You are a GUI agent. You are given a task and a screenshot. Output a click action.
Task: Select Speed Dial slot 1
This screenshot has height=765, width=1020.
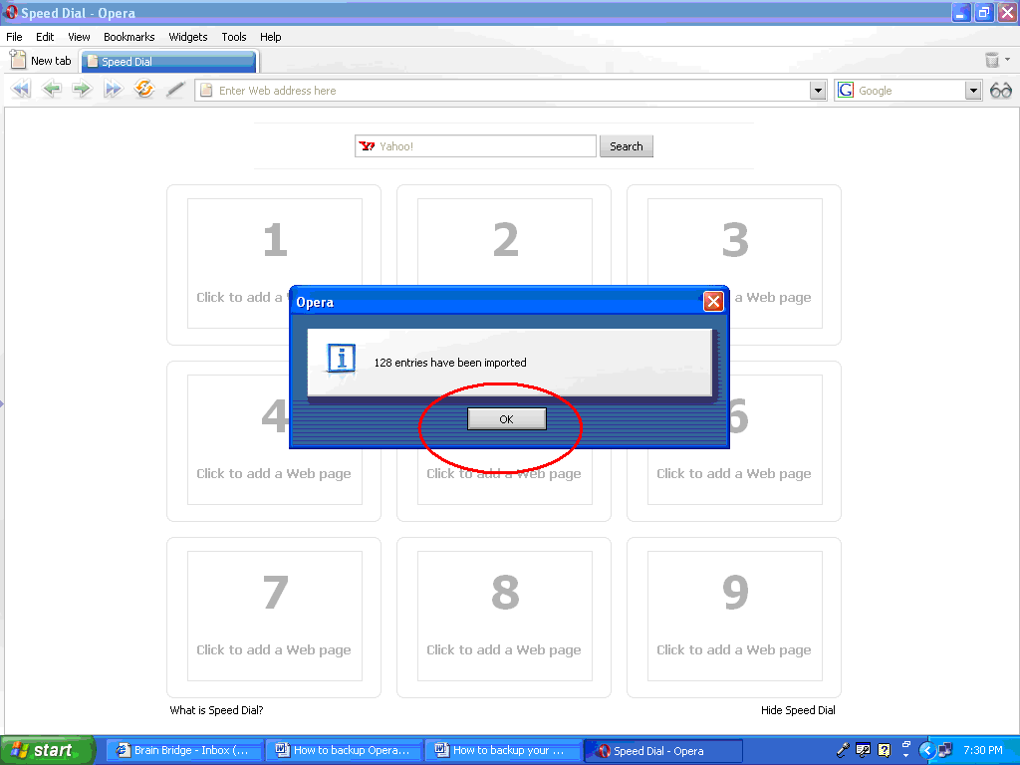(x=274, y=264)
